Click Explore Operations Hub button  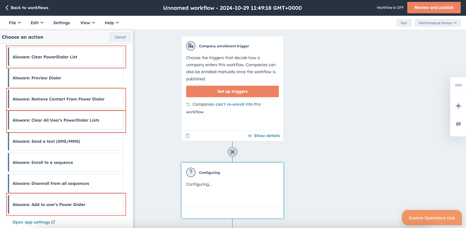432,218
